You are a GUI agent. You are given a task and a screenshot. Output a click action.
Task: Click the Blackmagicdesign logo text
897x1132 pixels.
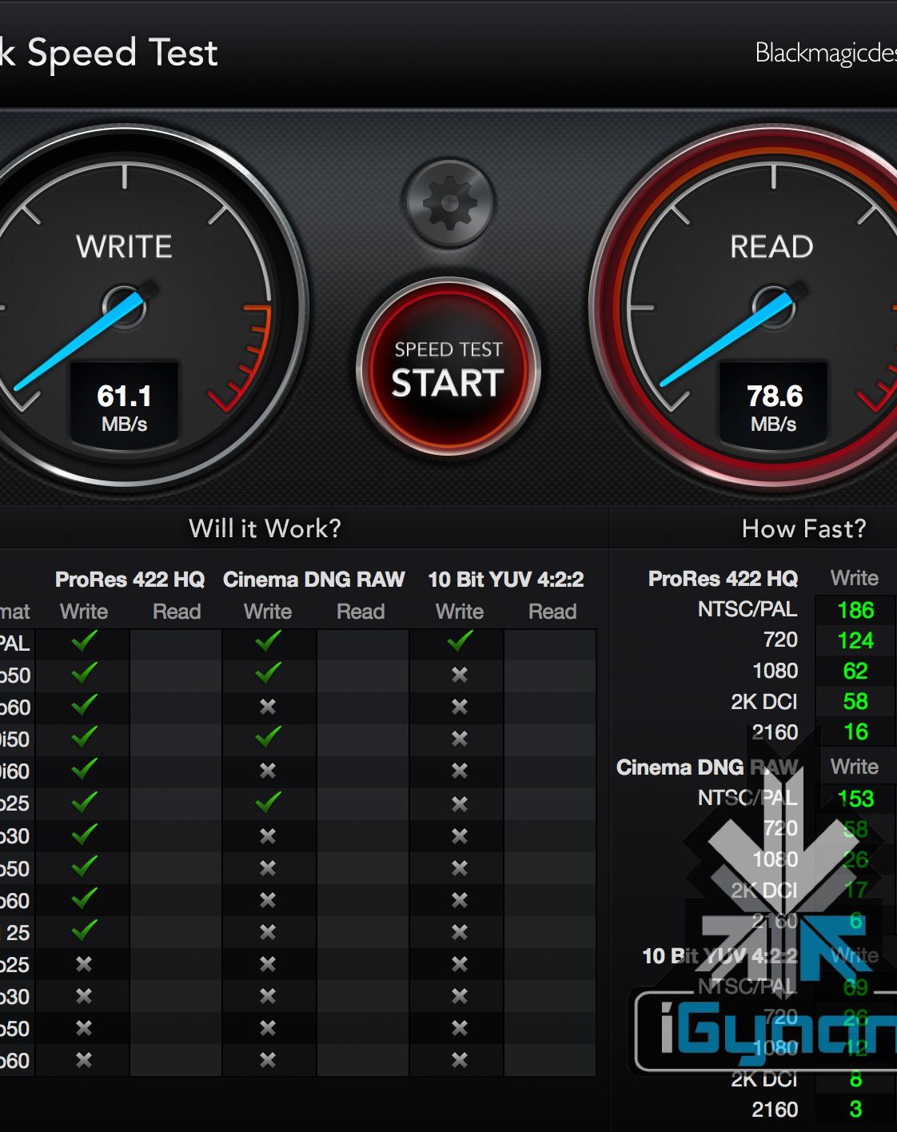click(x=825, y=53)
